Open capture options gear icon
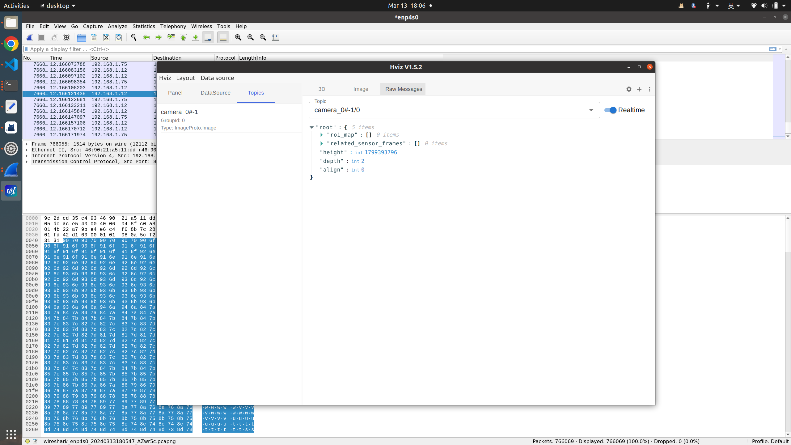This screenshot has width=791, height=445. (66, 37)
